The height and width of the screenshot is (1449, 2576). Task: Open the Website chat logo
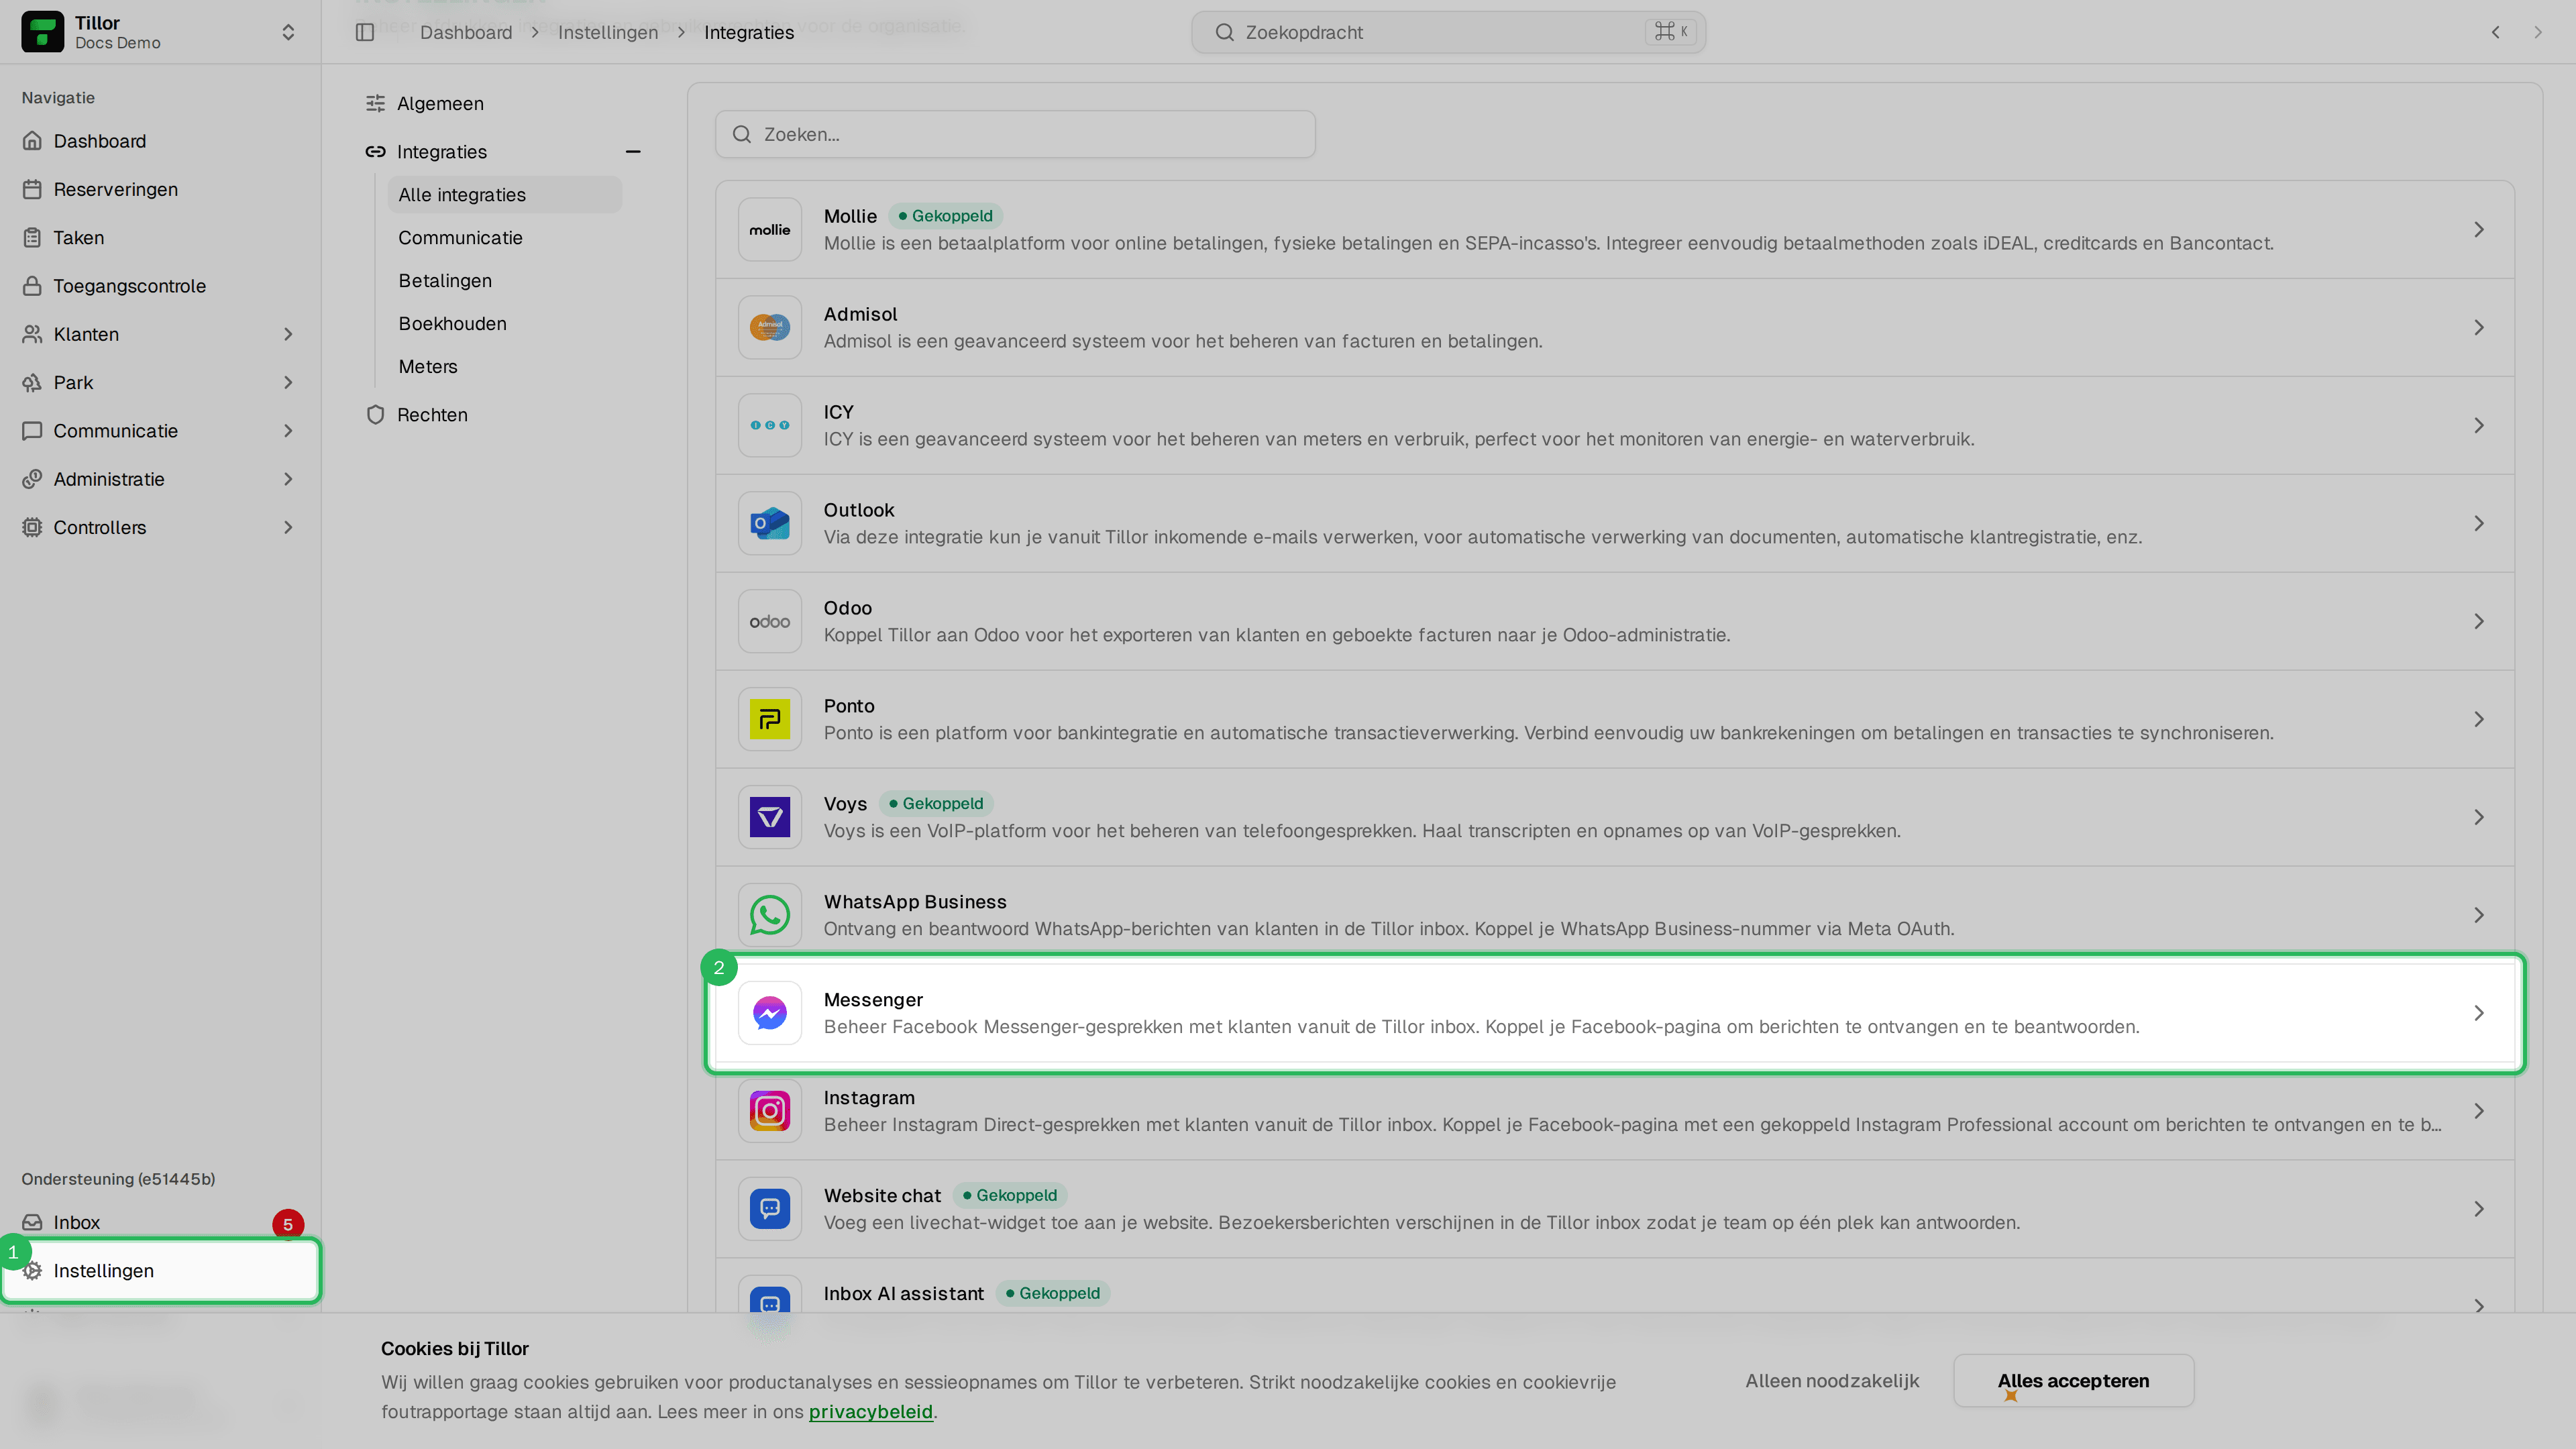770,1209
